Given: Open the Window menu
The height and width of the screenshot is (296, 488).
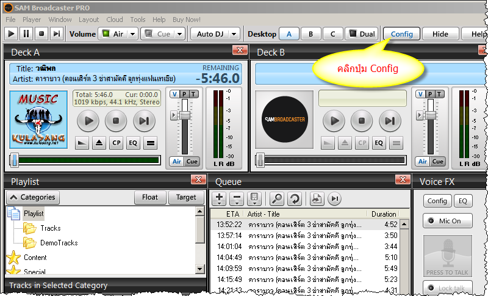Looking at the screenshot, I should click(60, 20).
